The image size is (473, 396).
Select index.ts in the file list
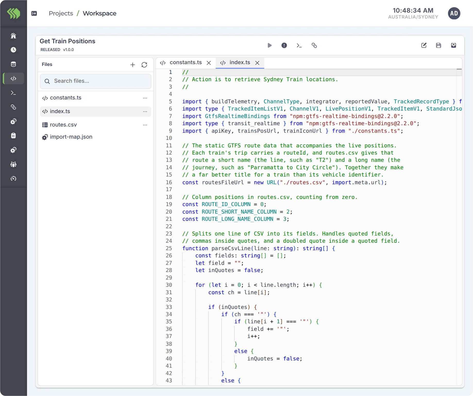[96, 112]
